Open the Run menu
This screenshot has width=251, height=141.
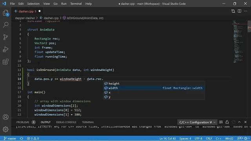pos(64,4)
